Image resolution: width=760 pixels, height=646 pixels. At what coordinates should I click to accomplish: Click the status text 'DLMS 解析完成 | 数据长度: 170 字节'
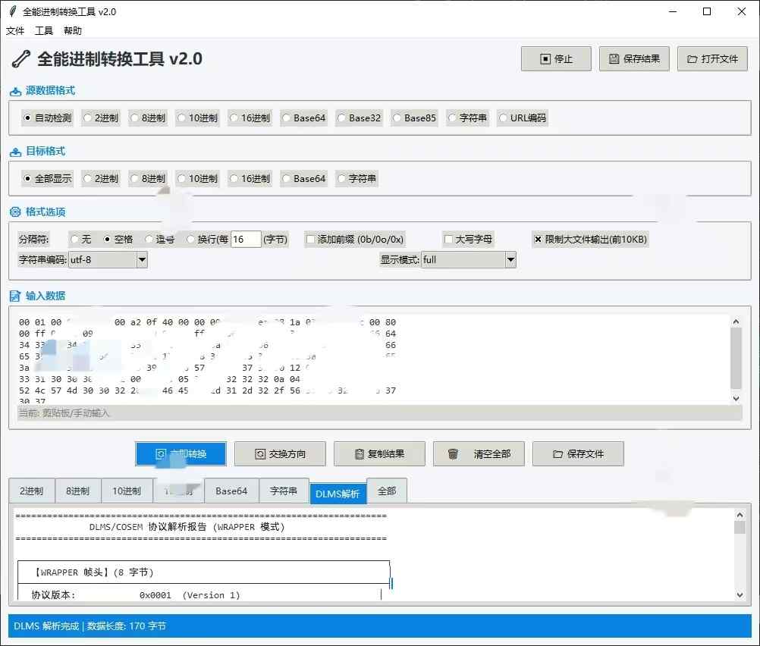(x=90, y=626)
